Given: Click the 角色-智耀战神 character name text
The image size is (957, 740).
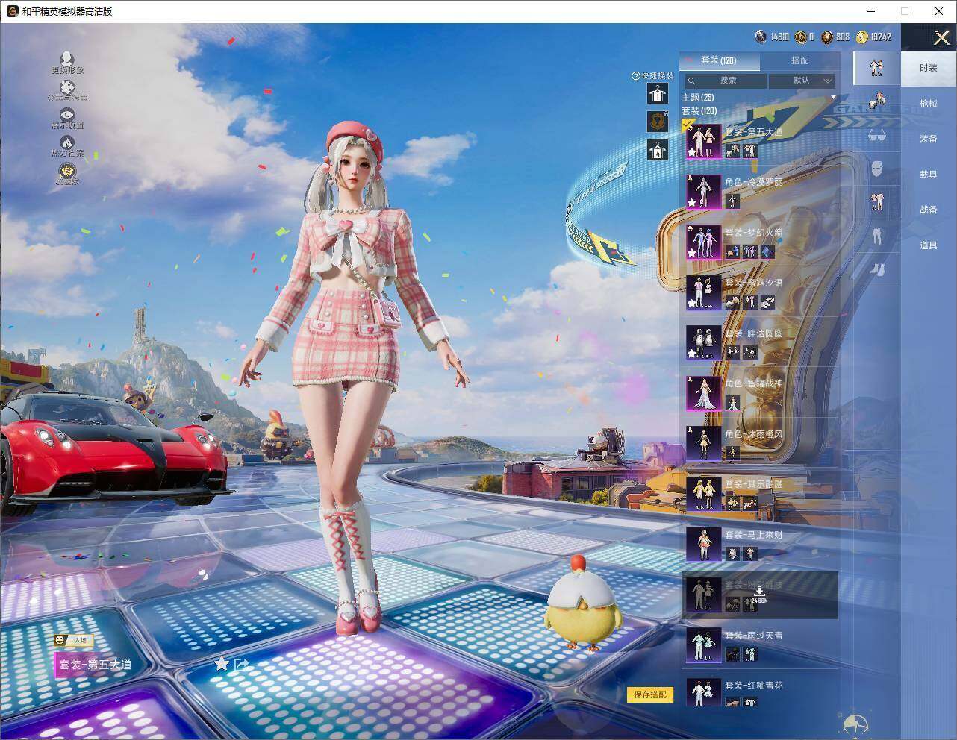Looking at the screenshot, I should (x=753, y=383).
